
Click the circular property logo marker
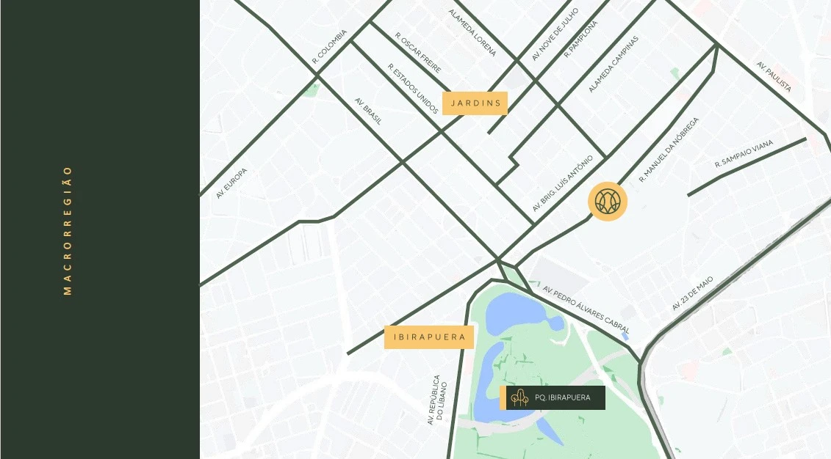click(608, 201)
